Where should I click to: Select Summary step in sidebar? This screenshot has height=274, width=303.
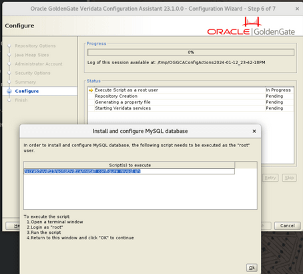(x=25, y=82)
